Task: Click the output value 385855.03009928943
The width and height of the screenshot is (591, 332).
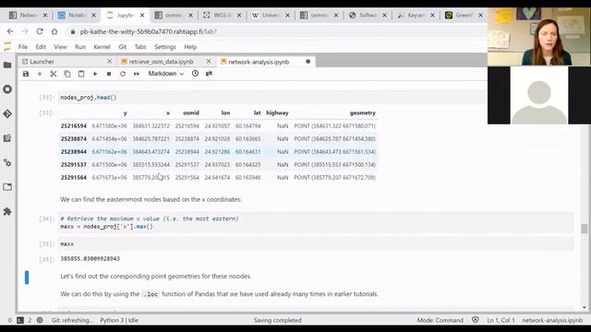Action: click(90, 258)
